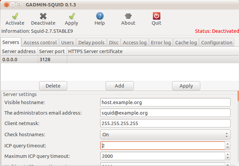
Task: Open the Users tab
Action: [x=68, y=43]
